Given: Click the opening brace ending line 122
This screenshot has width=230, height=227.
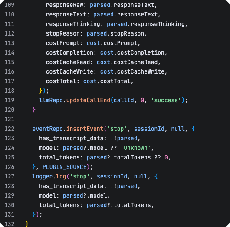Looking at the screenshot, I should (193, 129).
